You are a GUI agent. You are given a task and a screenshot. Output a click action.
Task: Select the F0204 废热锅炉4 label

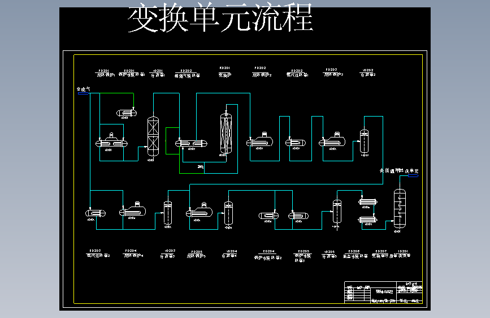click(x=133, y=253)
